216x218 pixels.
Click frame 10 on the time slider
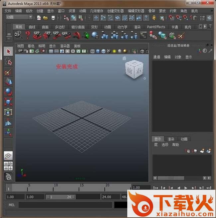(x=53, y=188)
